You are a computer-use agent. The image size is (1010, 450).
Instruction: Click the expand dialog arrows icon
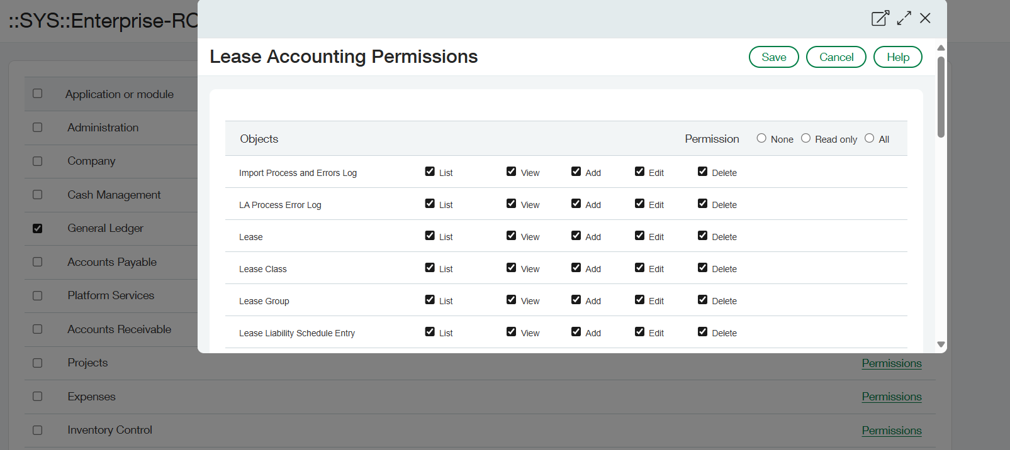pos(904,18)
